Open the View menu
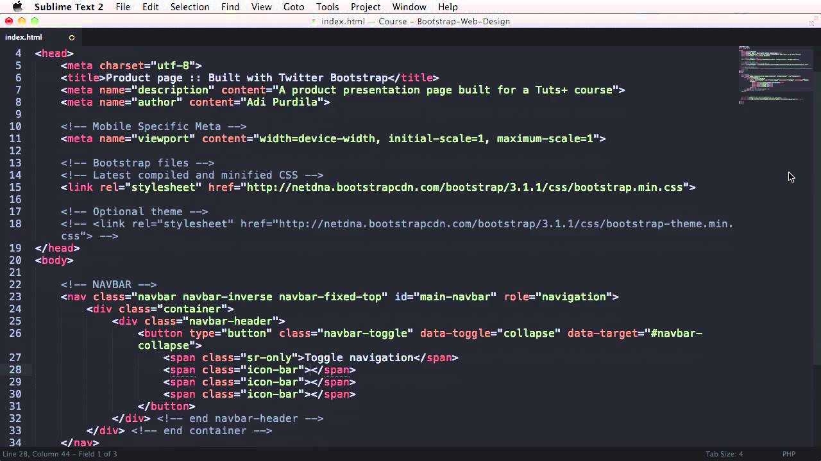 [262, 7]
